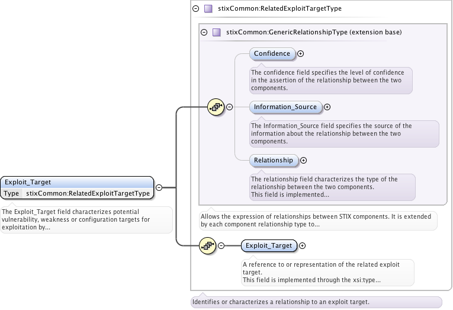Expand the Confidence element
The image size is (453, 310).
click(x=300, y=53)
